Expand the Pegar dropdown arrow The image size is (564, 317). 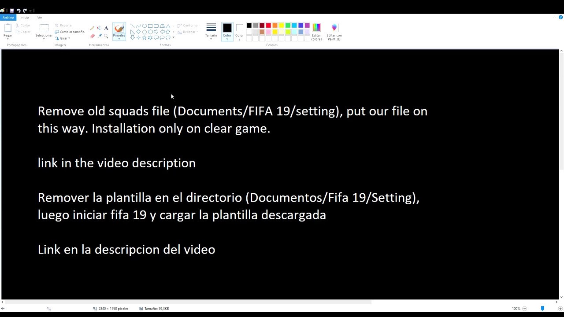[8, 39]
